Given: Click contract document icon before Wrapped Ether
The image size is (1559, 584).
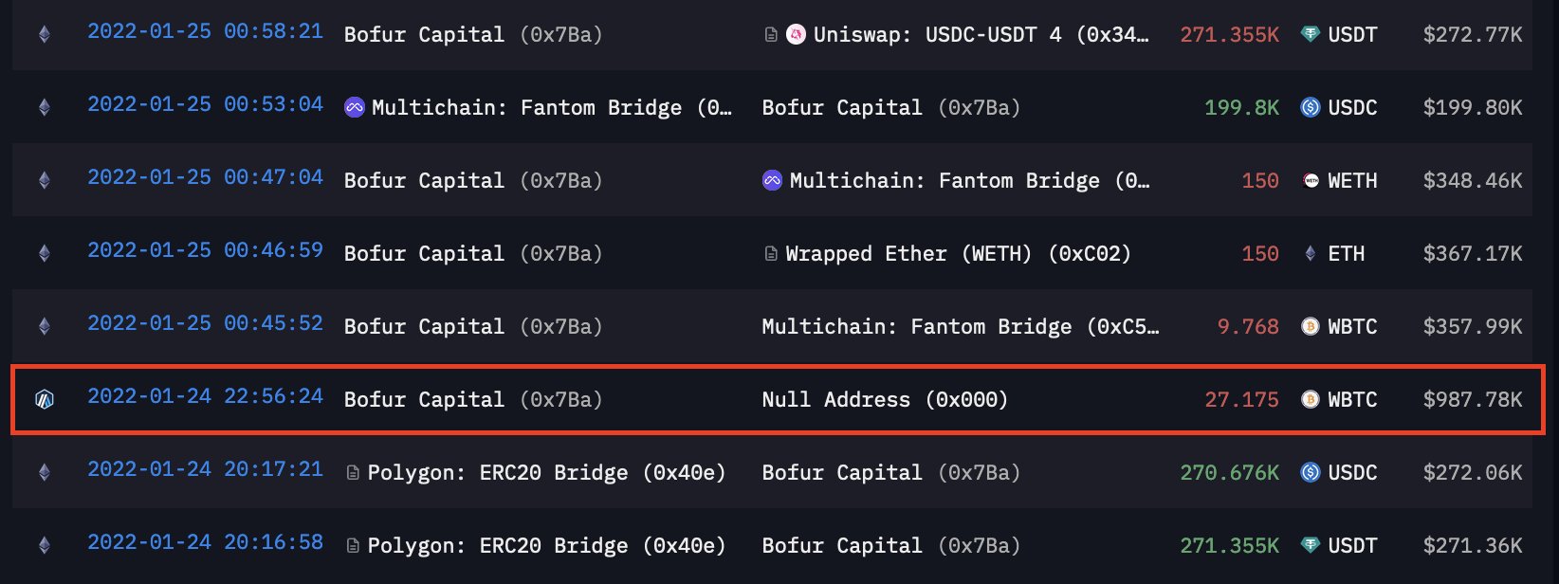Looking at the screenshot, I should point(771,254).
